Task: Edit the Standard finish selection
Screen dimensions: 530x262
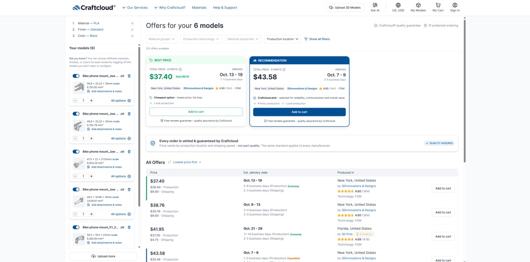Action: click(x=97, y=30)
